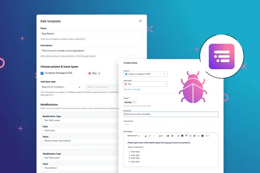
Task: Open the Components dropdown
Action: (145, 124)
